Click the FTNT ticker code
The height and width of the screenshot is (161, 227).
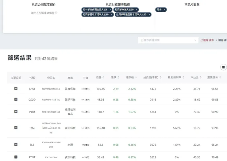(32, 157)
